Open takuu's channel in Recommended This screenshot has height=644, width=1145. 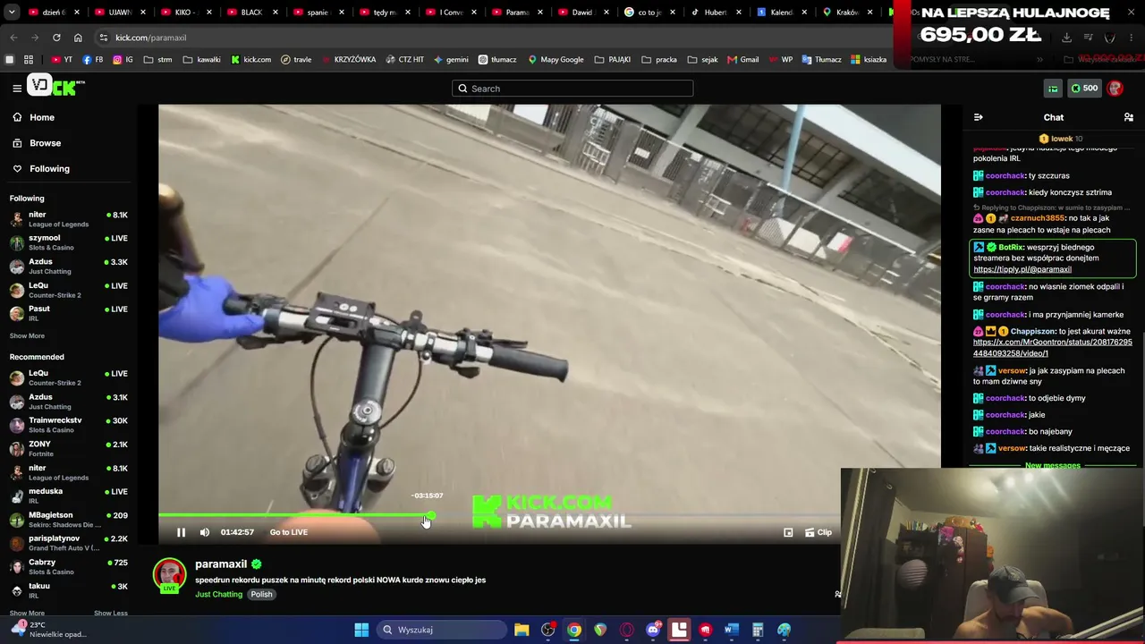click(68, 590)
